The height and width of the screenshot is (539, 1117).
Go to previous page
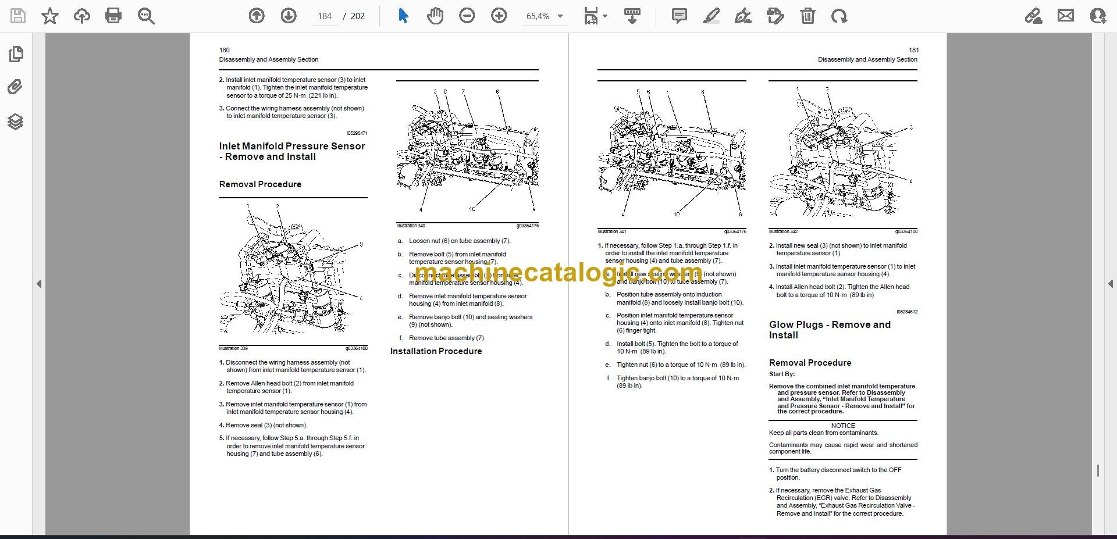click(256, 16)
